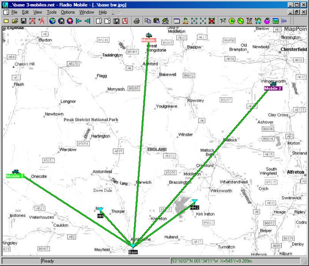Expand the View menu
Viewport: 309px width, 266px height.
pos(38,12)
